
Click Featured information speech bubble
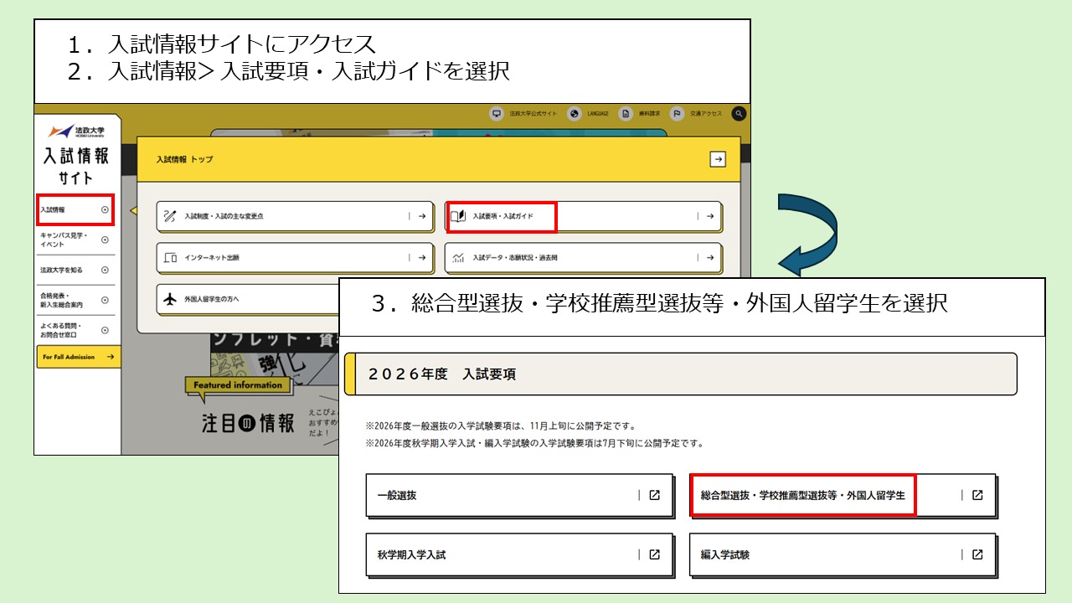coord(239,386)
